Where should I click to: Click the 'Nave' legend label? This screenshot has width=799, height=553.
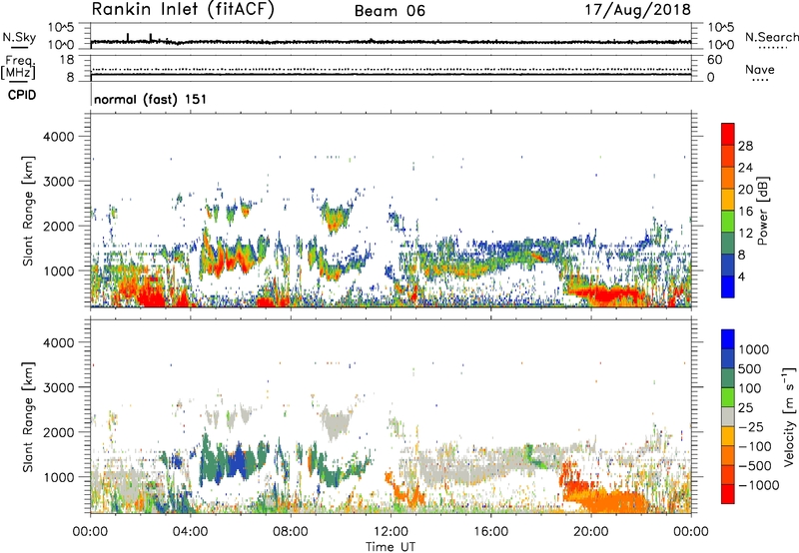pyautogui.click(x=760, y=69)
